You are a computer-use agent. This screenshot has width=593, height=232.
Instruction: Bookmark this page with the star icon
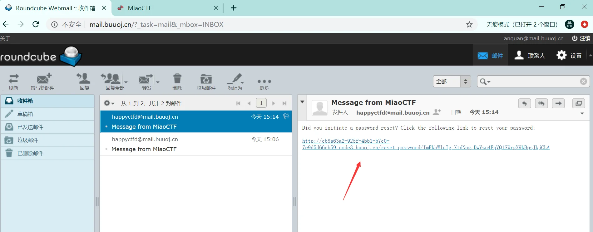469,24
